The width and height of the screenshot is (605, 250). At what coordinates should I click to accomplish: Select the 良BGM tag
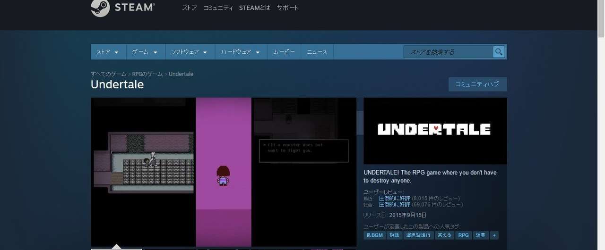(374, 235)
